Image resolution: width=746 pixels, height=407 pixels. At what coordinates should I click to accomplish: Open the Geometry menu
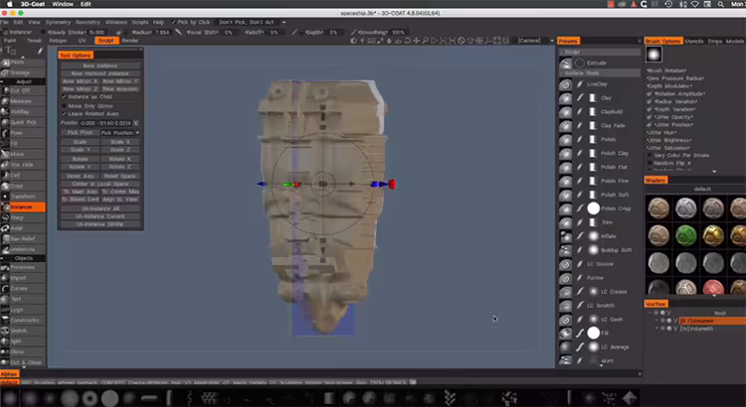[88, 22]
